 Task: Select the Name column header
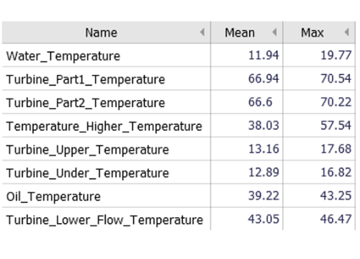pos(107,32)
